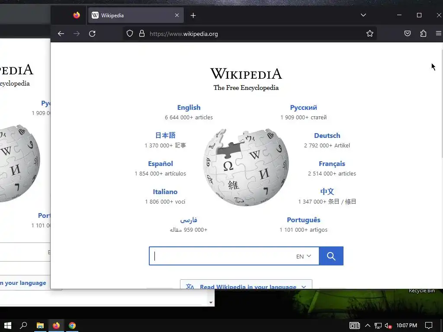Open Deutsch Wikipedia
The height and width of the screenshot is (332, 443).
coord(327,135)
